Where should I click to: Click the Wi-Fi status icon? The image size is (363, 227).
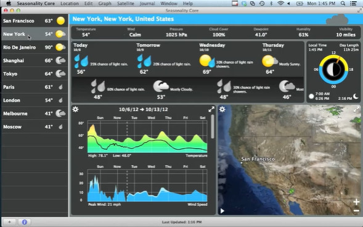pyautogui.click(x=280, y=3)
